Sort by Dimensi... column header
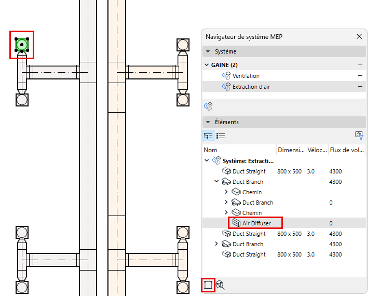 pyautogui.click(x=291, y=150)
